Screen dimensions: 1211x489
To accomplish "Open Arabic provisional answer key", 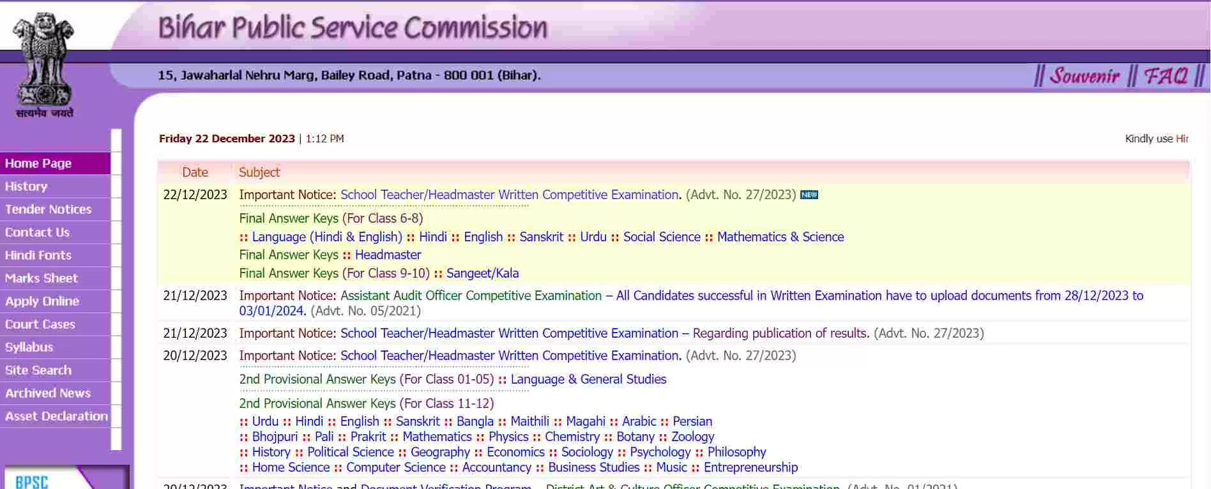I will (x=639, y=421).
